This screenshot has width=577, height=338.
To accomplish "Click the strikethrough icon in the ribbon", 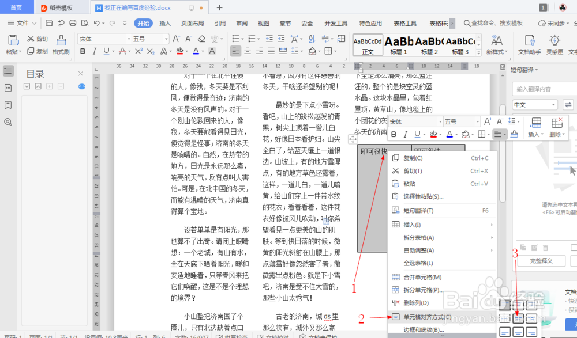I will click(123, 51).
